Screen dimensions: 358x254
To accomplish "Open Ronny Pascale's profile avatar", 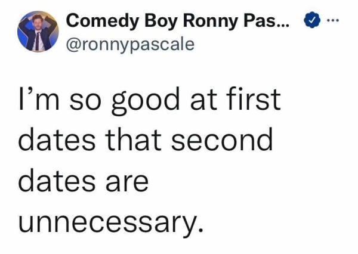I will [x=37, y=31].
